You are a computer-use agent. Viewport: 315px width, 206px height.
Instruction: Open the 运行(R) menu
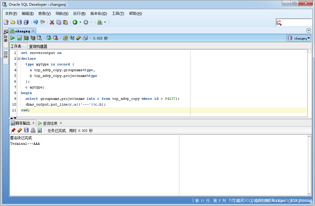point(79,14)
